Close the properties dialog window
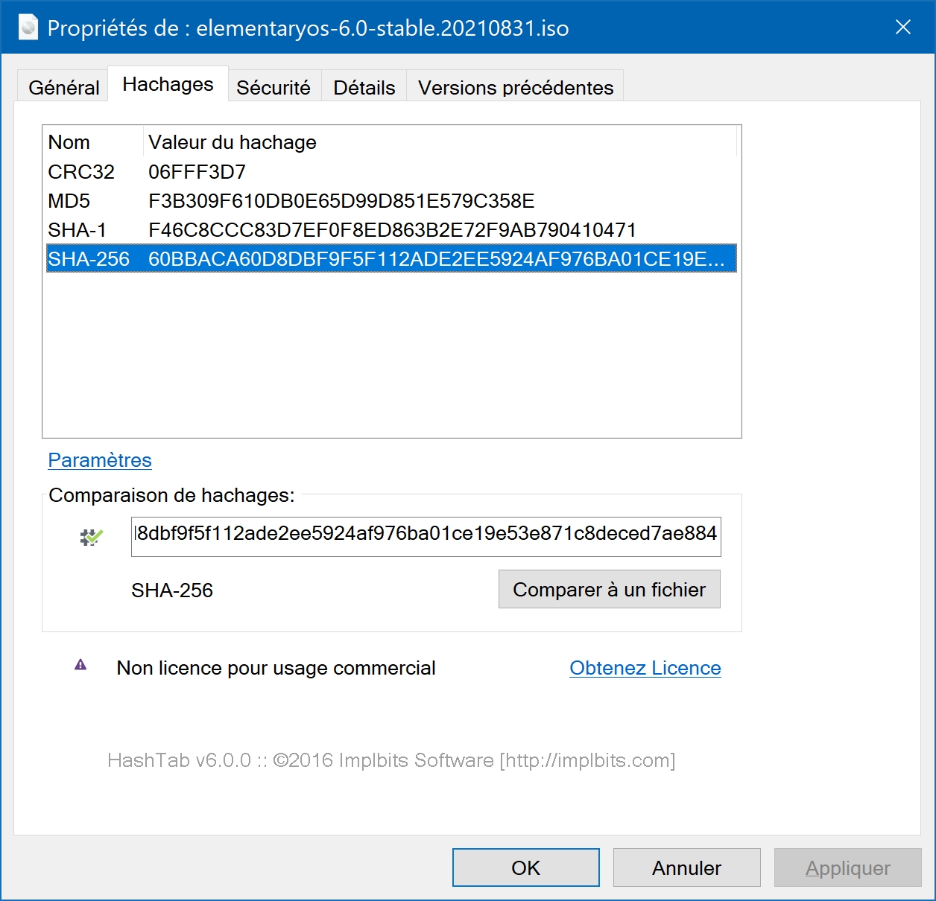The width and height of the screenshot is (936, 901). point(903,28)
